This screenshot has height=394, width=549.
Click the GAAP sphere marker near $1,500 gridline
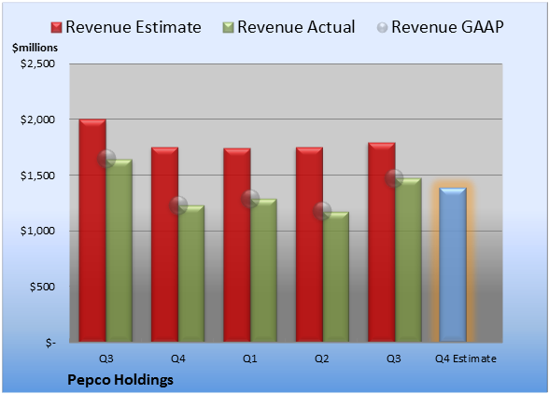[x=394, y=178]
